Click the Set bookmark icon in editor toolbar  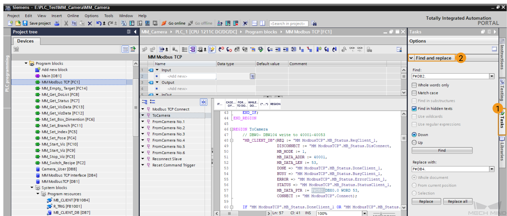coord(319,49)
